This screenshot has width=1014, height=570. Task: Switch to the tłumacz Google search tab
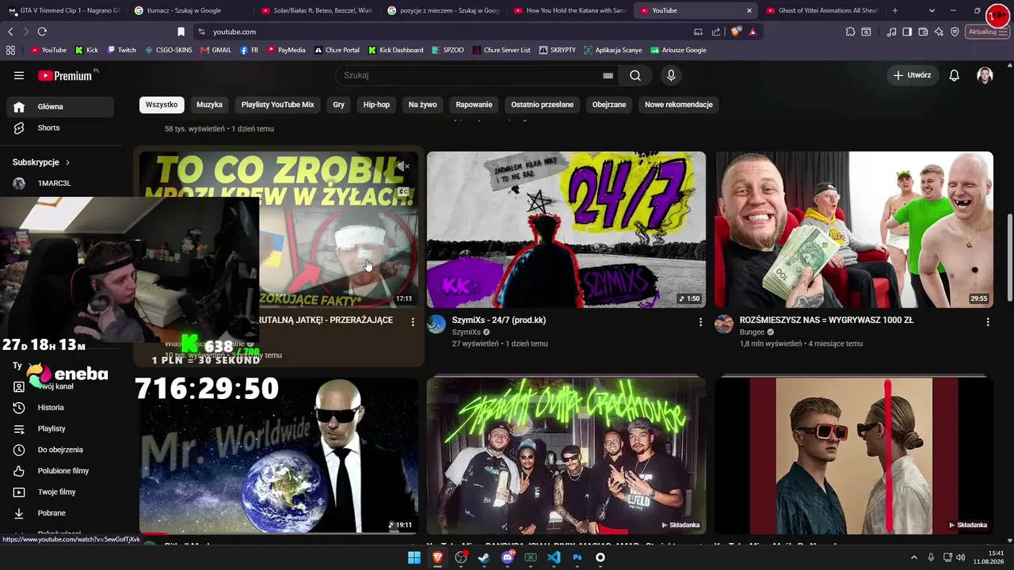point(190,10)
